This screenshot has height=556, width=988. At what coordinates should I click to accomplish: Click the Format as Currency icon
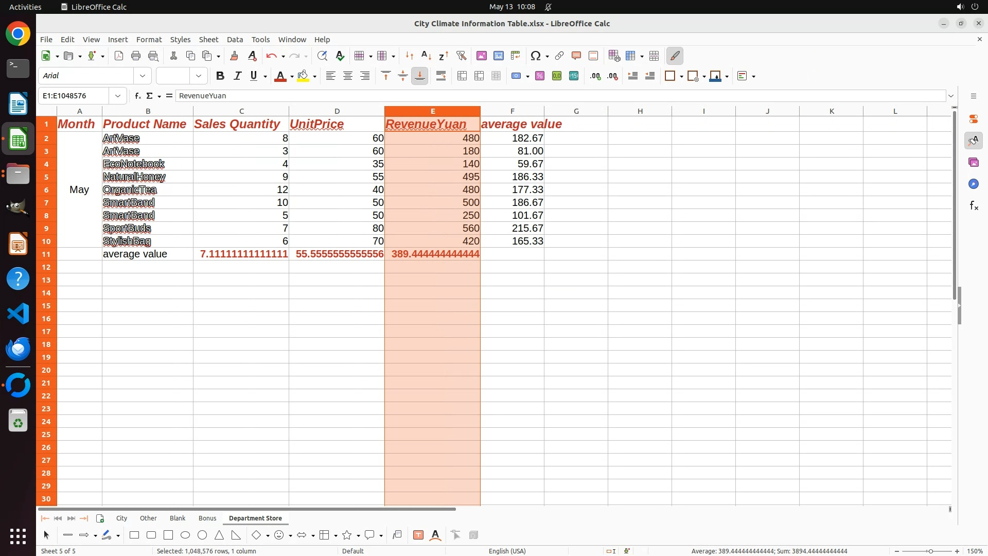click(516, 76)
